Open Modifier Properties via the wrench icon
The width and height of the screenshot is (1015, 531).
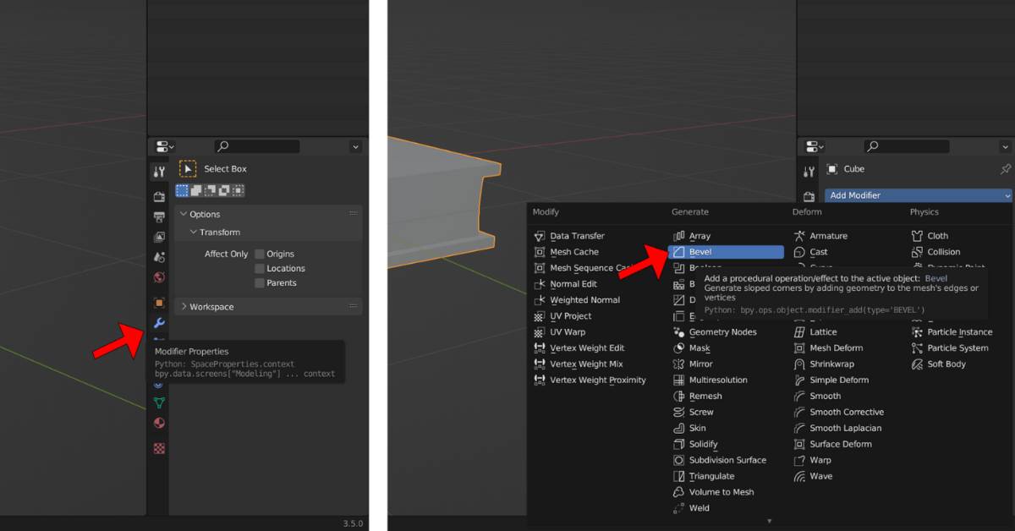click(159, 323)
